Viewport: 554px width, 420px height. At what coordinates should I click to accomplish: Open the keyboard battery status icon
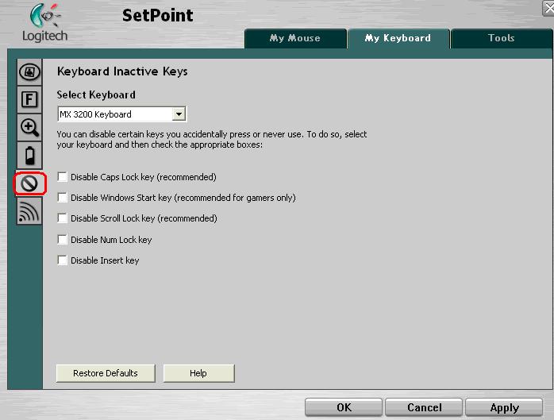[x=29, y=155]
